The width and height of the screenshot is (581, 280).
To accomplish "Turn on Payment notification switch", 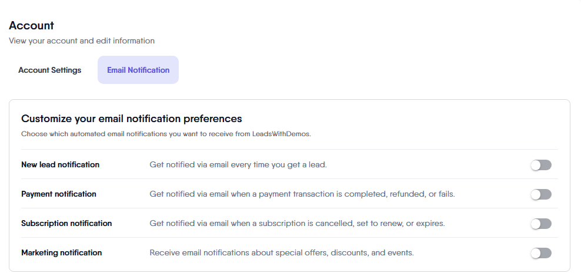I will [x=540, y=194].
